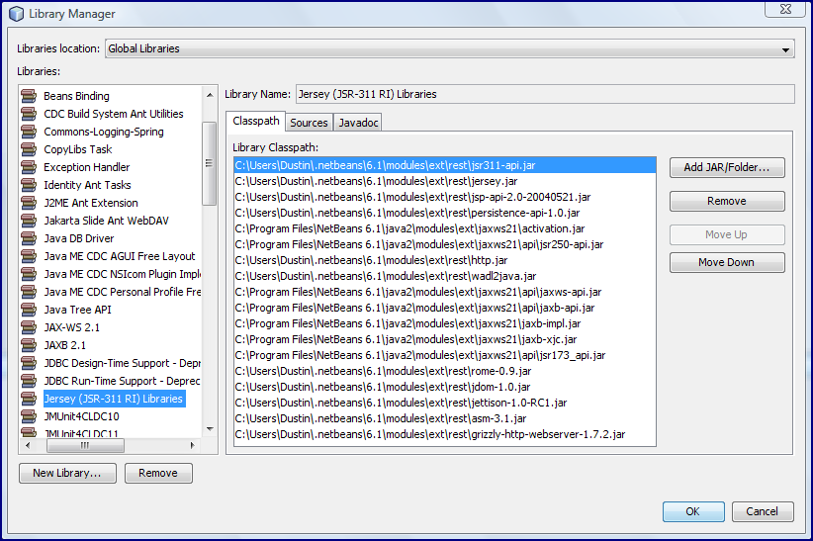Select the jaxws-api.jar classpath entry
The height and width of the screenshot is (541, 813).
click(x=445, y=292)
